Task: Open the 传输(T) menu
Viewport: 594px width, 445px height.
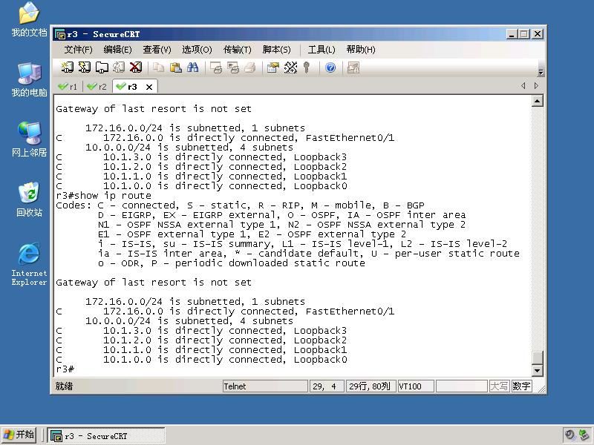Action: tap(237, 50)
